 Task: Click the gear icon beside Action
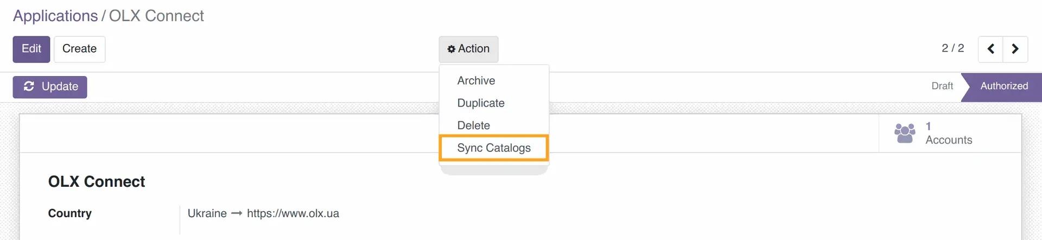pos(451,49)
